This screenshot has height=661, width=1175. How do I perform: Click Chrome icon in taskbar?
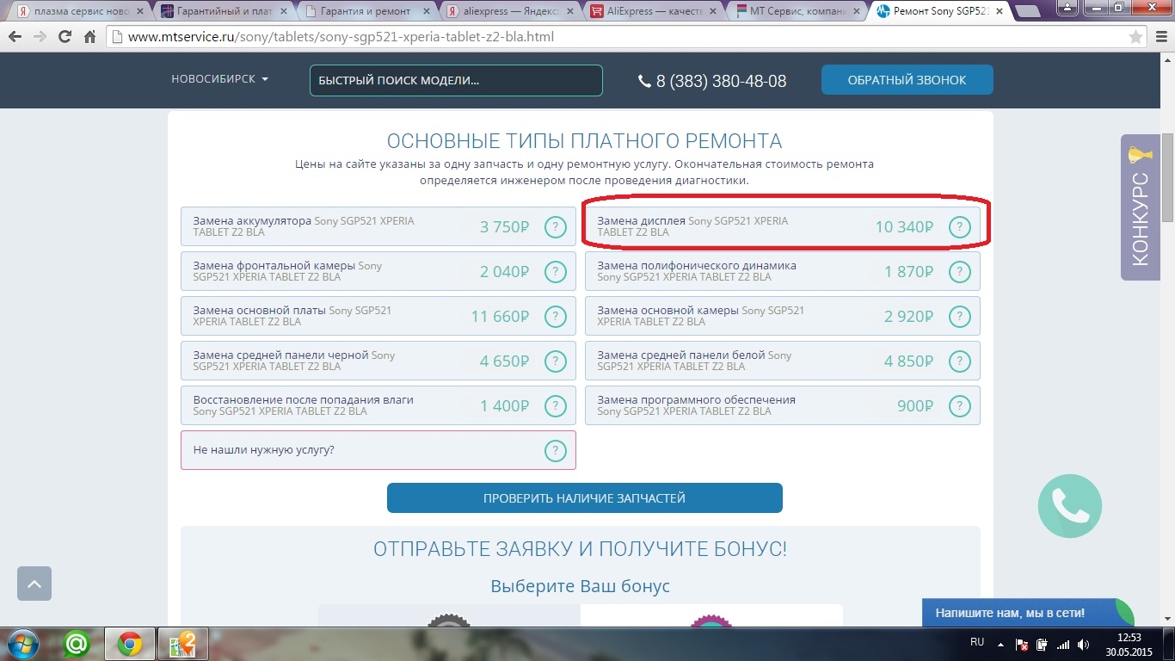130,644
